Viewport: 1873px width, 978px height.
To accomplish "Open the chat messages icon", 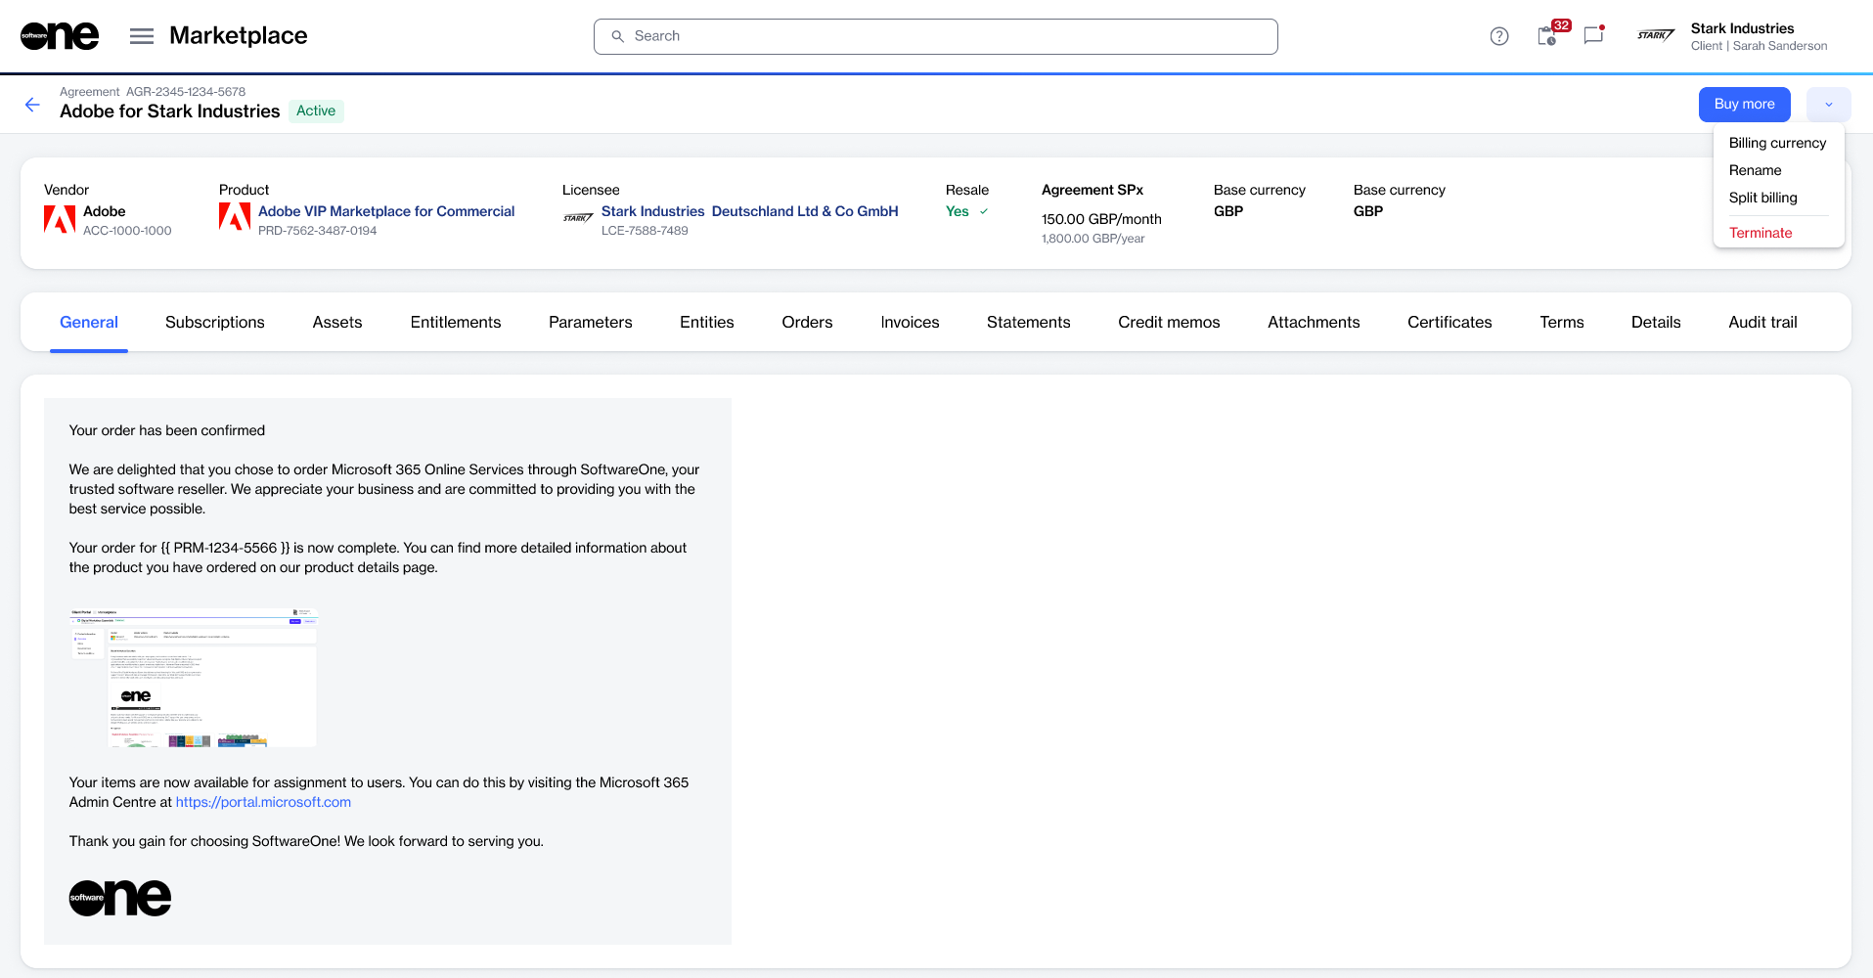I will pos(1593,36).
